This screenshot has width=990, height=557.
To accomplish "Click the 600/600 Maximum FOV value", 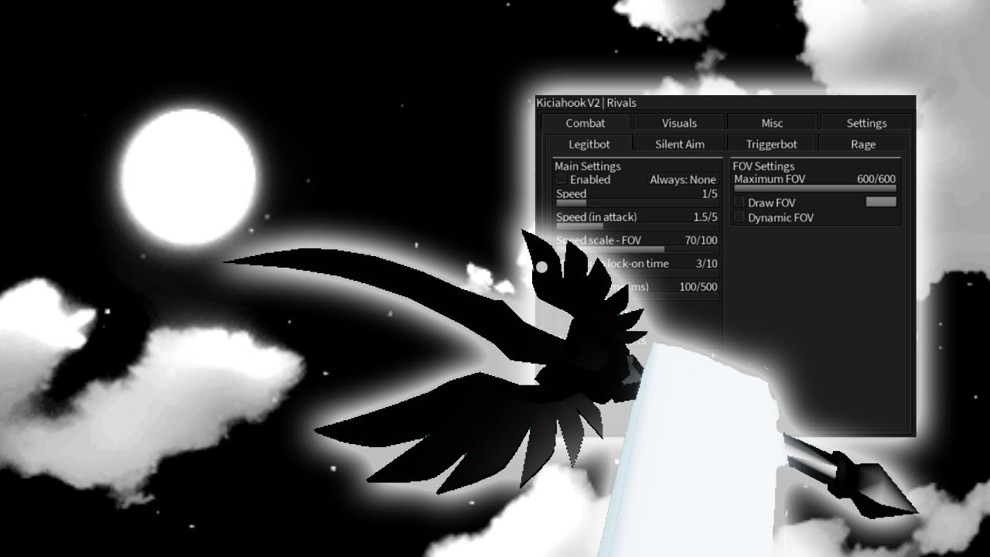I will 876,179.
